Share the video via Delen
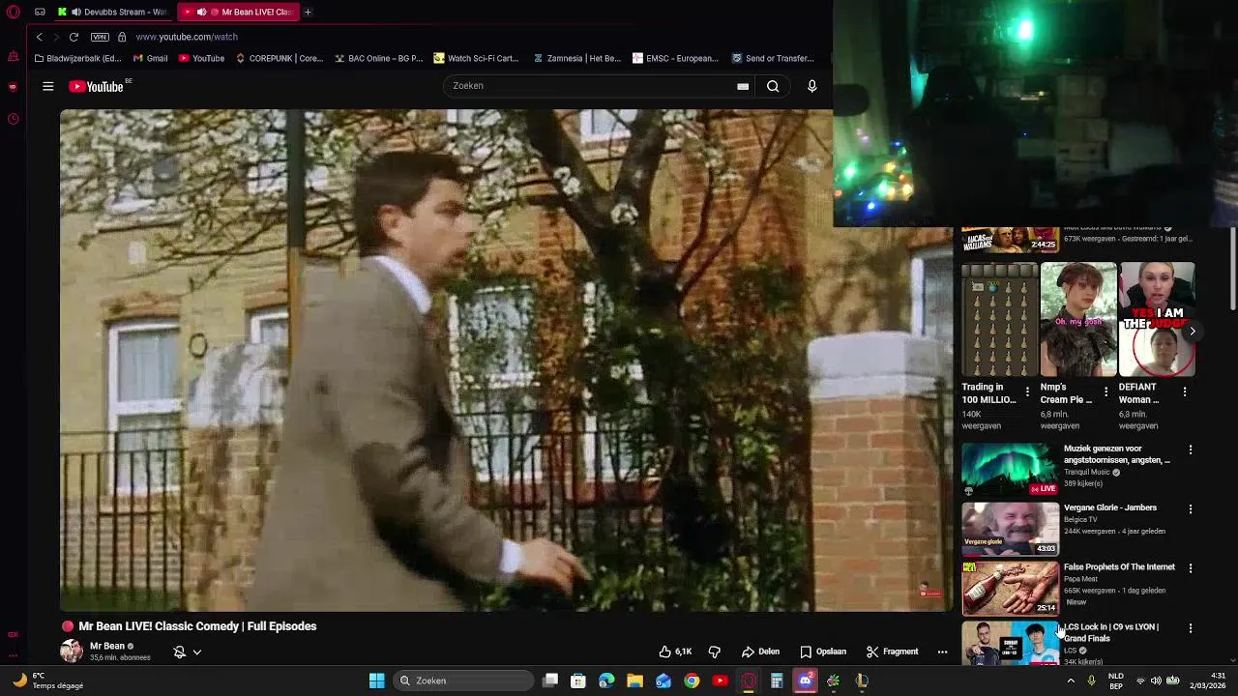The image size is (1238, 696). [760, 652]
